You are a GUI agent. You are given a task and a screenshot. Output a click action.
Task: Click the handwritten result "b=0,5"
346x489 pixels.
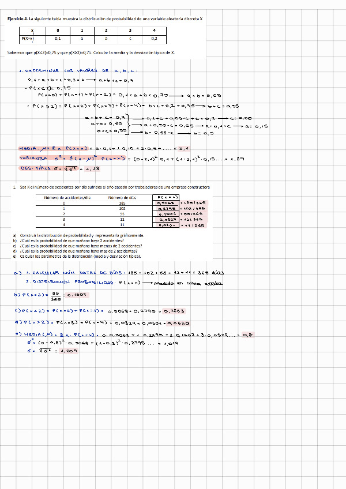(x=204, y=133)
